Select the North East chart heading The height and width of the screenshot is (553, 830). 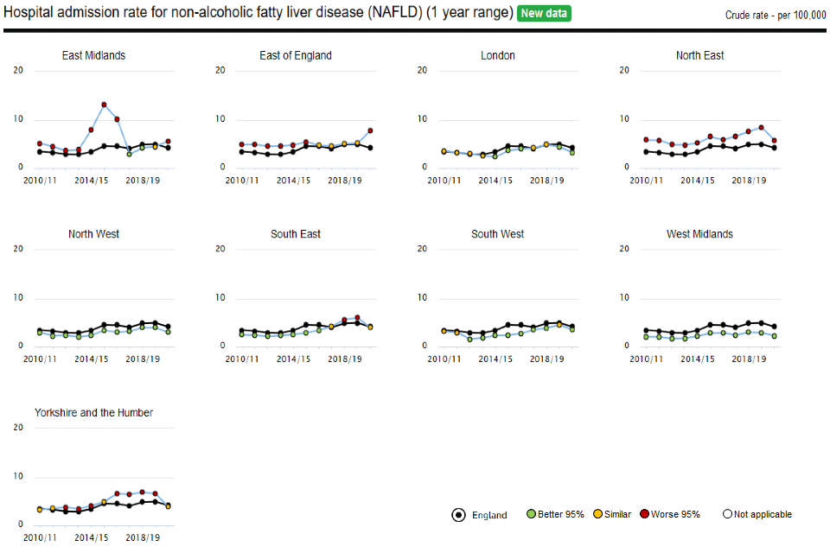pos(700,55)
